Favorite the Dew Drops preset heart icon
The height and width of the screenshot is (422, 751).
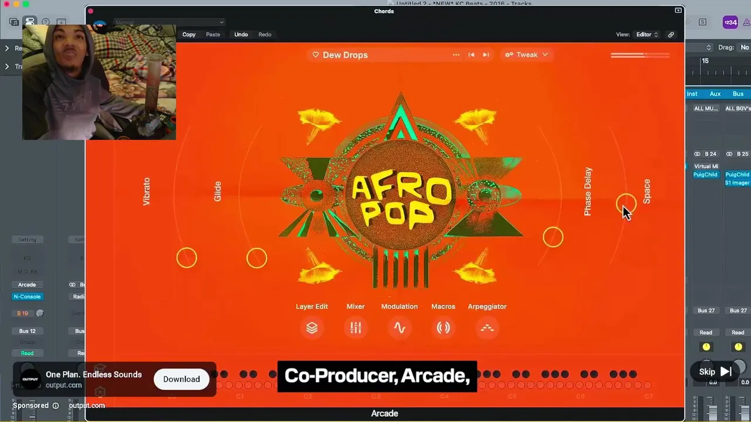(315, 55)
